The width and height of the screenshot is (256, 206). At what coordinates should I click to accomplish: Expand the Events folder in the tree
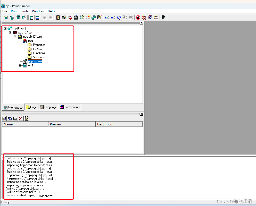click(25, 49)
